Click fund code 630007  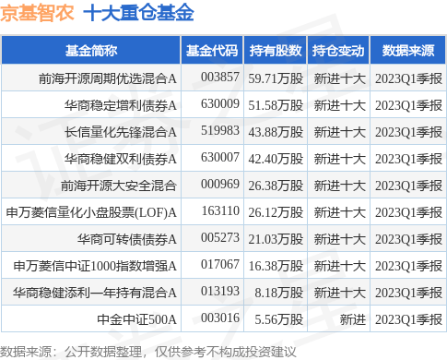(220, 157)
